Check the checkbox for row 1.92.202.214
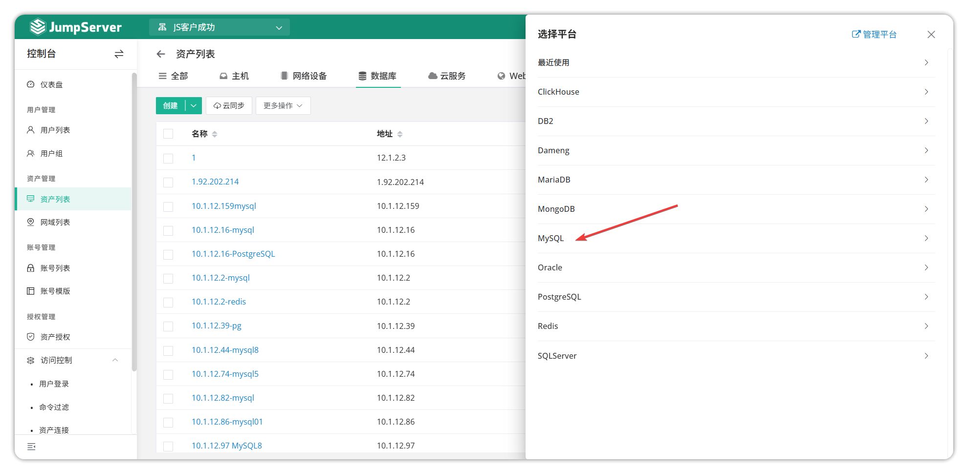968x469 pixels. click(168, 182)
